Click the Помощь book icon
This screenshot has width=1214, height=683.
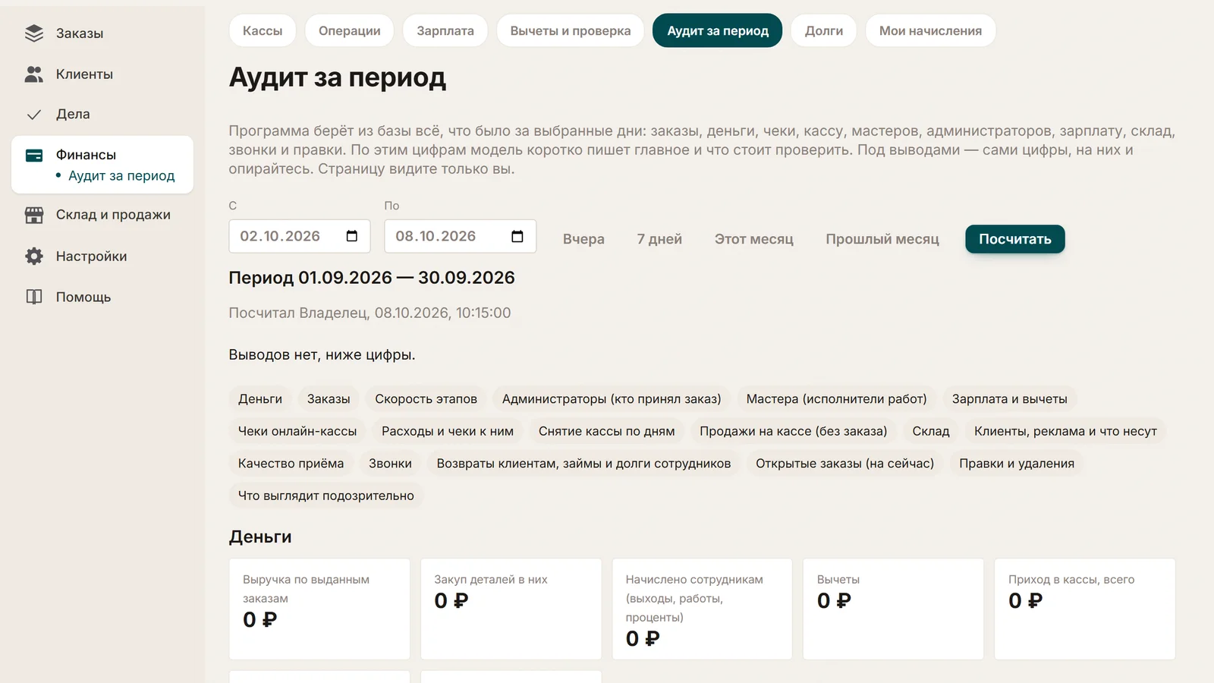click(x=34, y=297)
